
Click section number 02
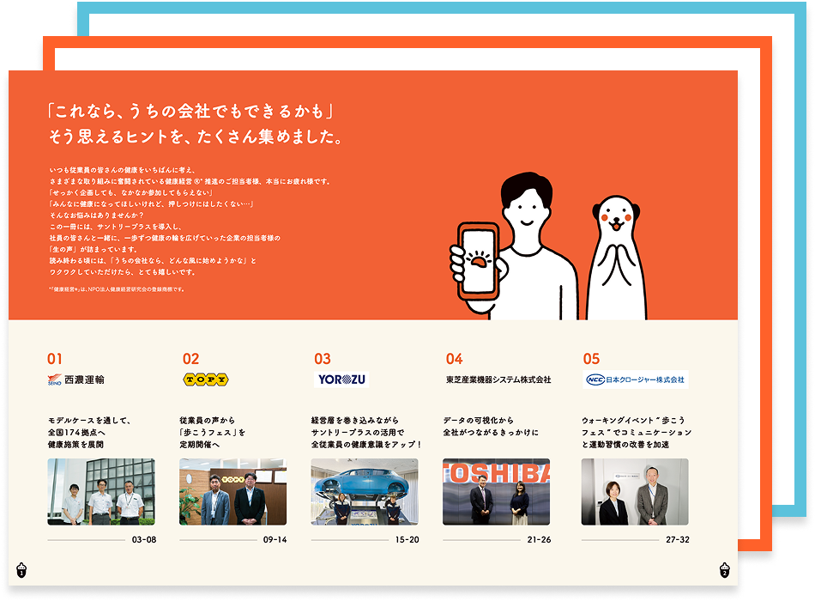coord(190,359)
